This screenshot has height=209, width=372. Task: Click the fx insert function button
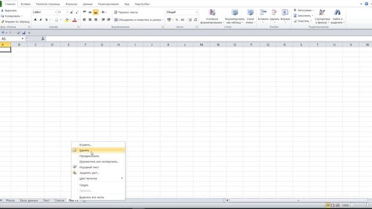point(43,39)
